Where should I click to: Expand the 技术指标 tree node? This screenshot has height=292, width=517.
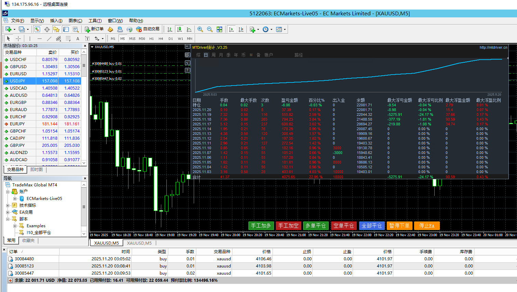[8, 205]
